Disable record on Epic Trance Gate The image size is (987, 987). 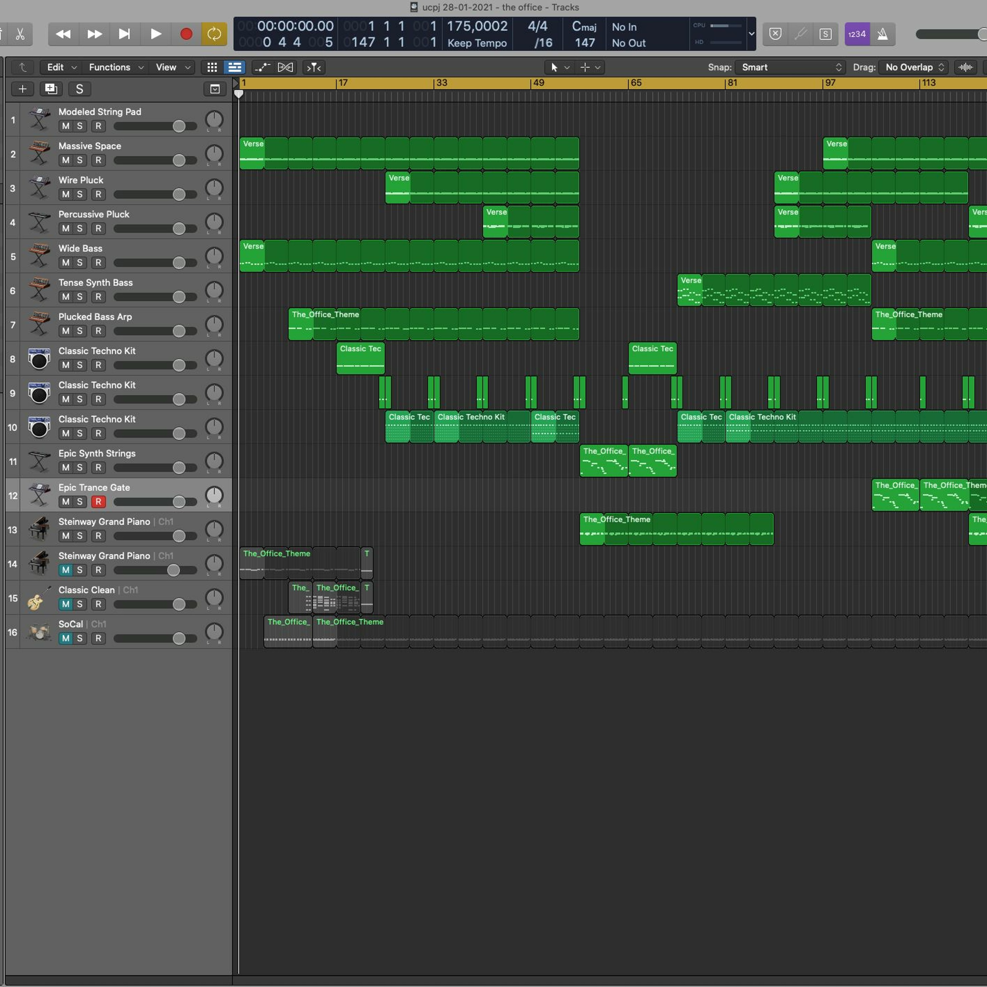[99, 502]
